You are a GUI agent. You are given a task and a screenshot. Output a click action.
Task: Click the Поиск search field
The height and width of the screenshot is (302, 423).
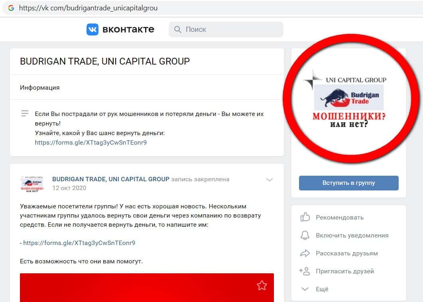point(226,29)
